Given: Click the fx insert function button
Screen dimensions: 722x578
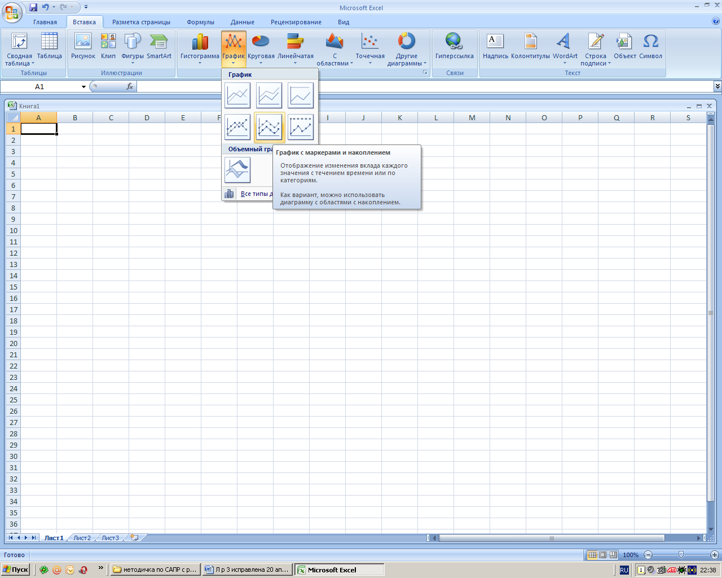Looking at the screenshot, I should pos(130,86).
